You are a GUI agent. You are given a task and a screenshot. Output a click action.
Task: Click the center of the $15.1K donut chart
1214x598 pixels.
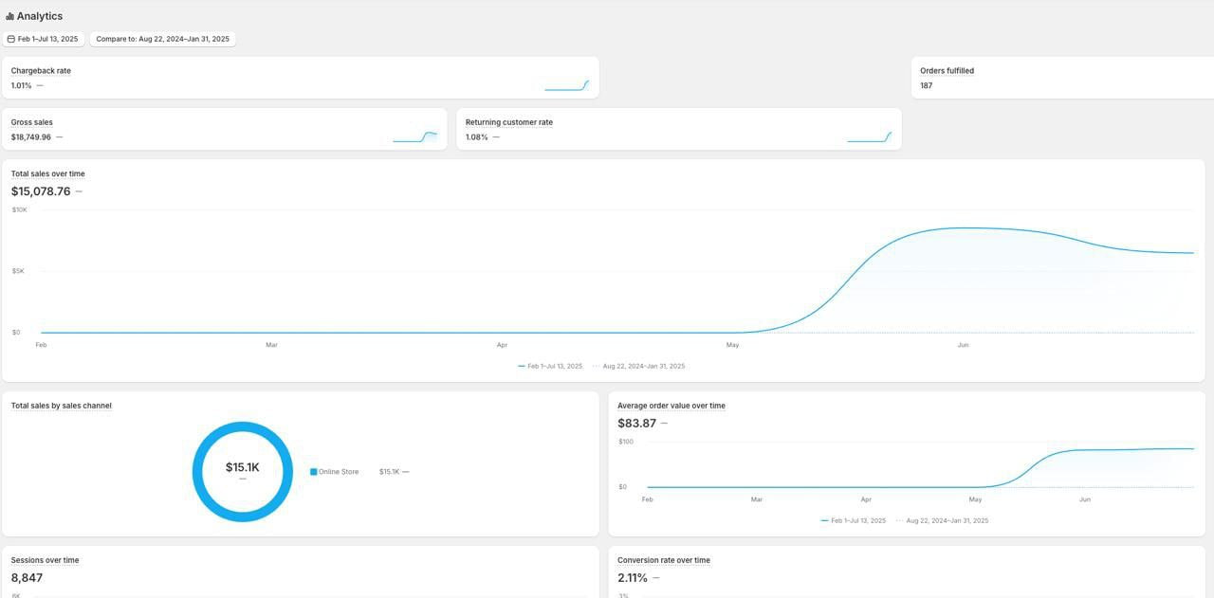[x=243, y=468]
